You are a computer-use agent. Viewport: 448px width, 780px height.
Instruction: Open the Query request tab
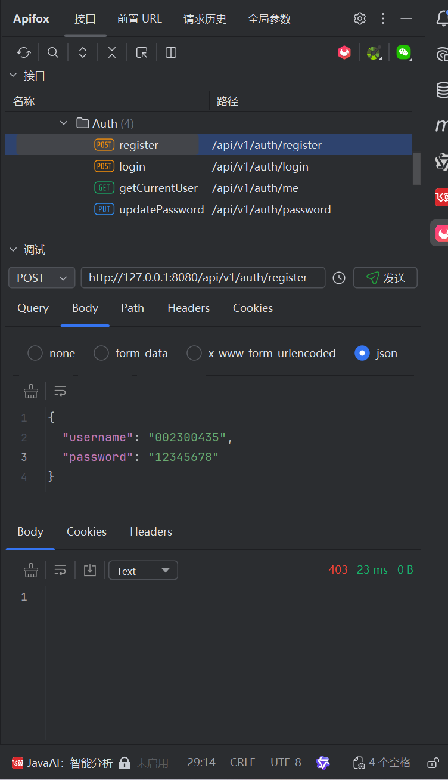33,308
